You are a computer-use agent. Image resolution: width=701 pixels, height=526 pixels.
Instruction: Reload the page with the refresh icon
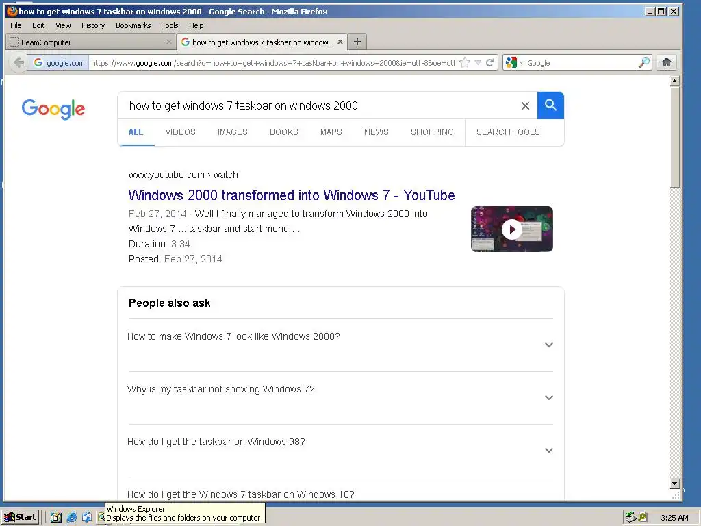tap(490, 62)
